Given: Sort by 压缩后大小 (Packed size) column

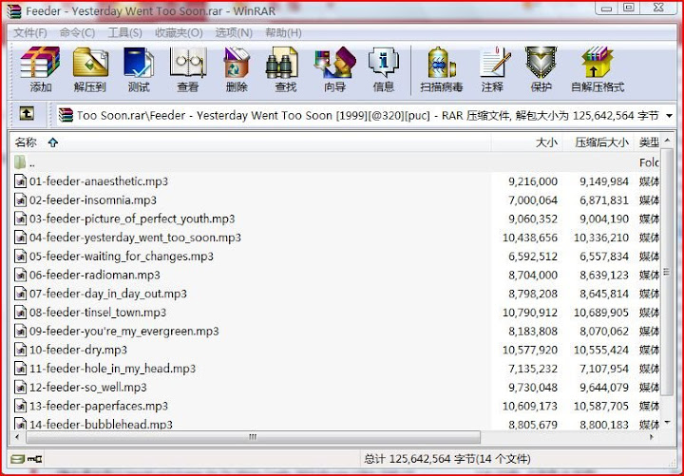Looking at the screenshot, I should [x=598, y=143].
